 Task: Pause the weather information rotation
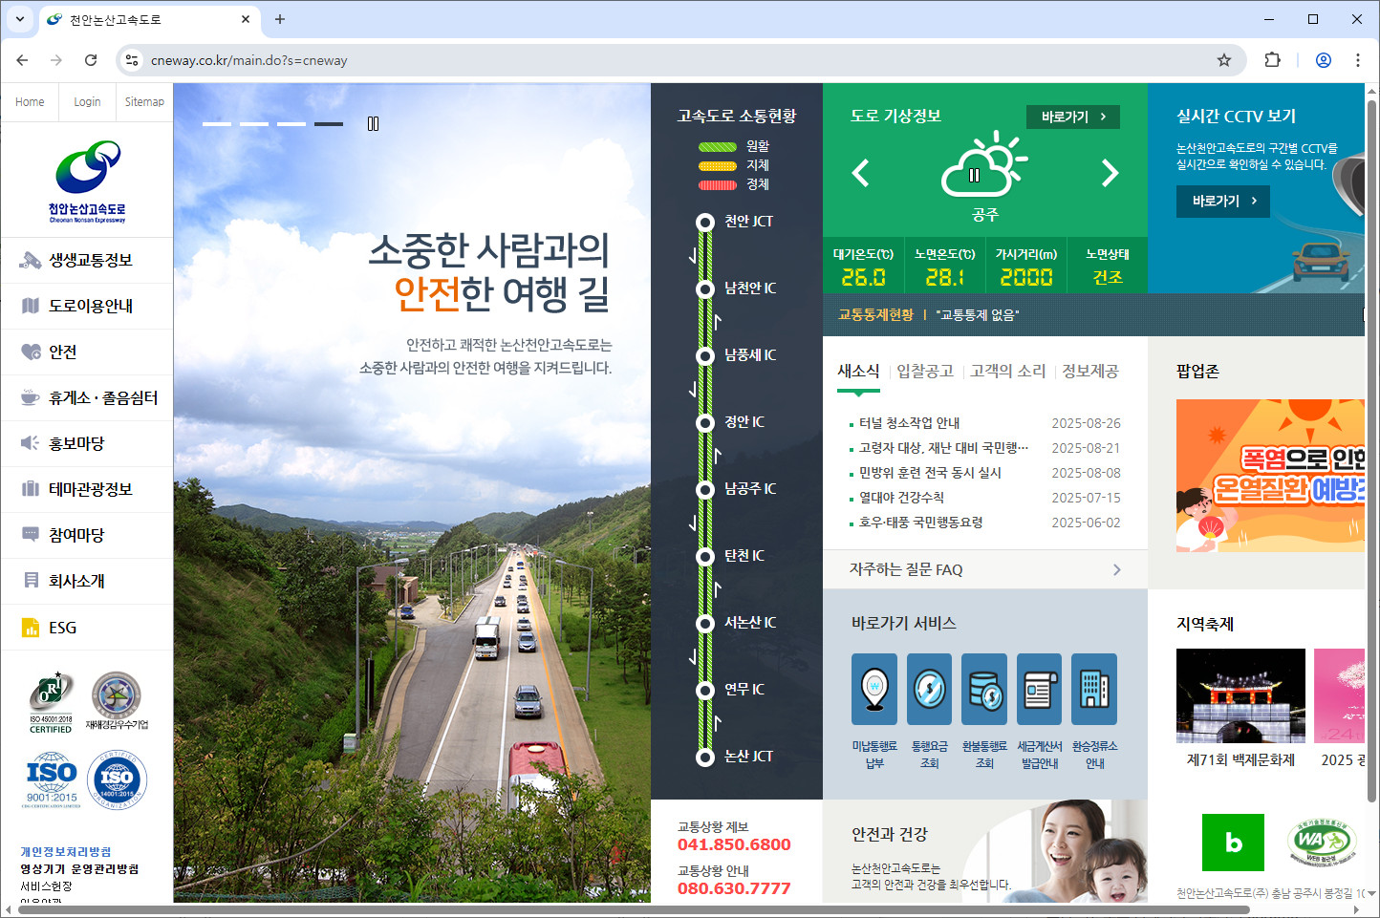[975, 174]
